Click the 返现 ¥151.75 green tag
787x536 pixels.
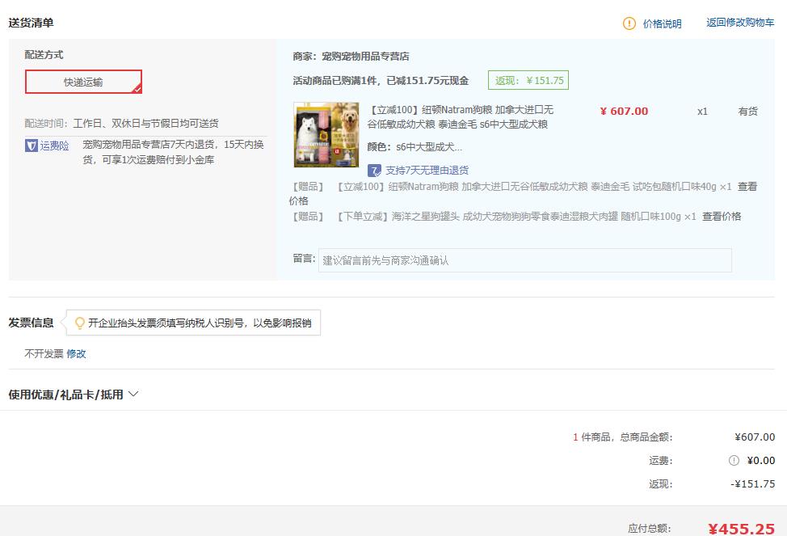click(x=528, y=80)
